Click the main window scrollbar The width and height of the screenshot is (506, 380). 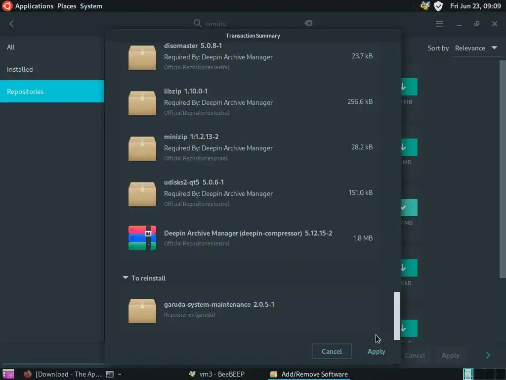(503, 169)
